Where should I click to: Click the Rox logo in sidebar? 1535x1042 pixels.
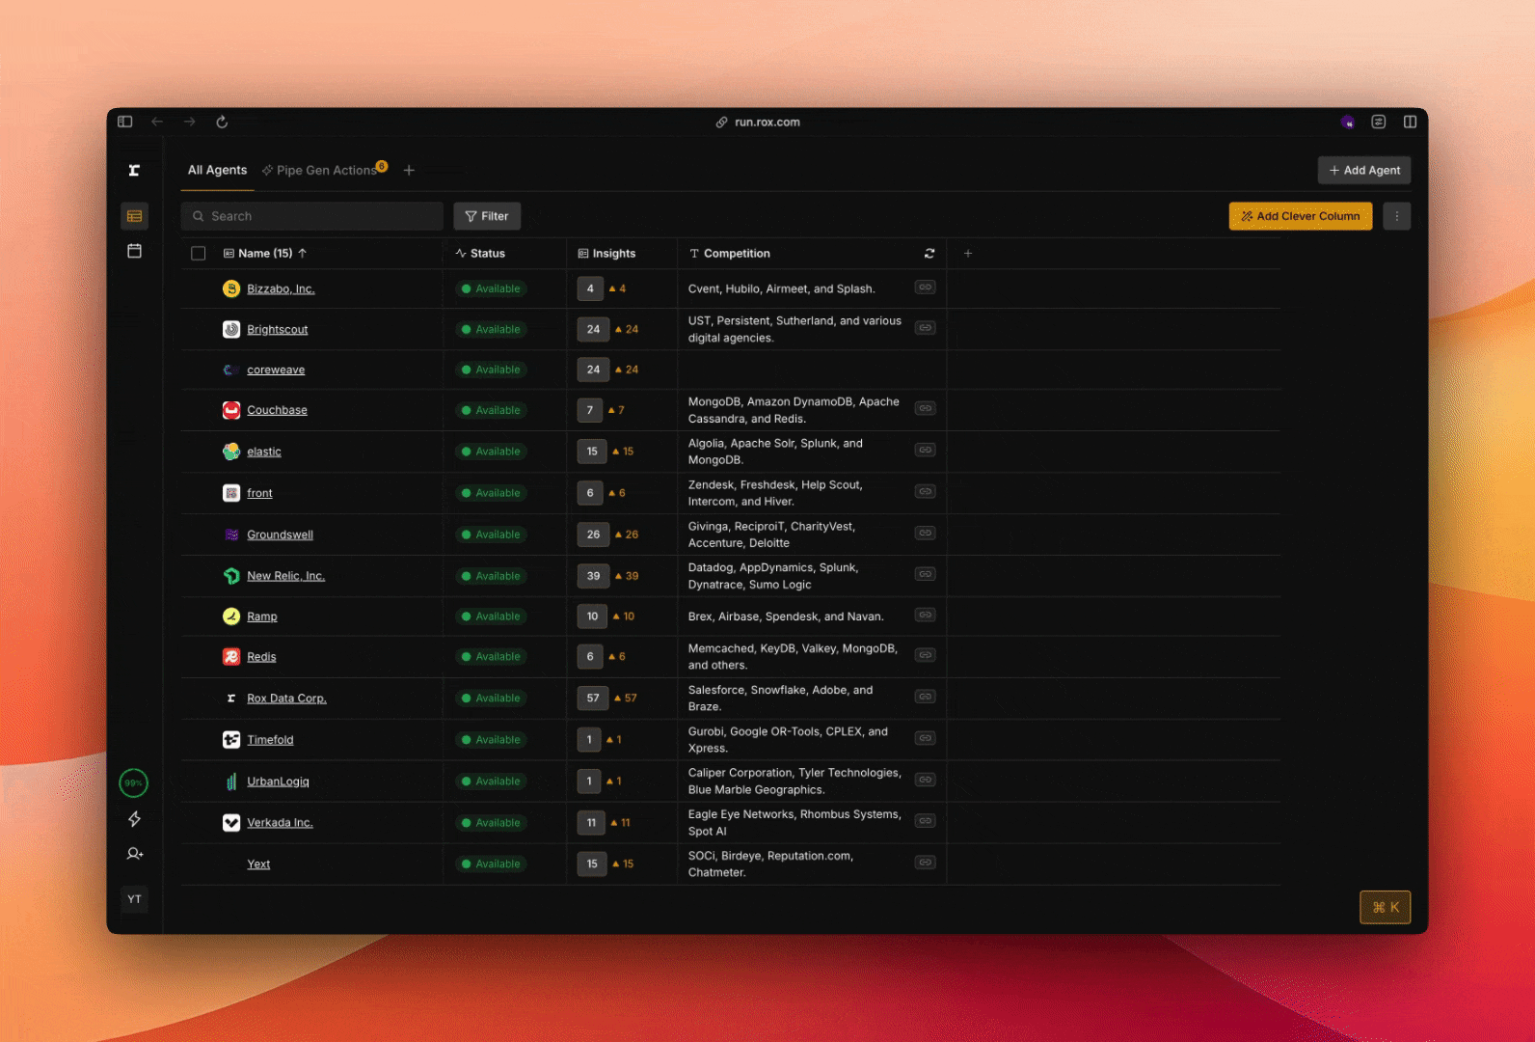[134, 171]
